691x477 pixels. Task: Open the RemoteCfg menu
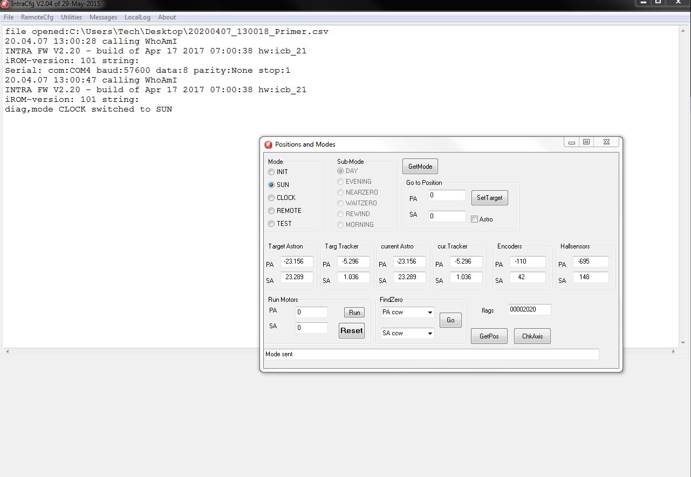pos(37,17)
